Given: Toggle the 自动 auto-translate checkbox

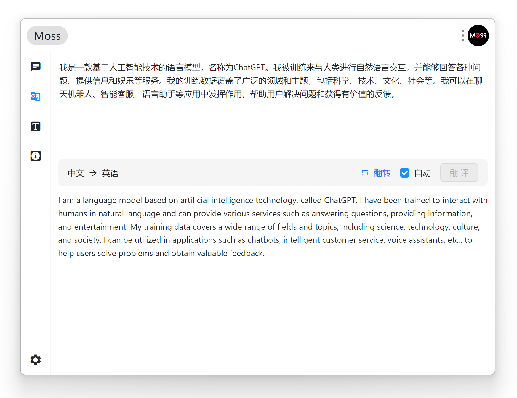Looking at the screenshot, I should [x=405, y=173].
